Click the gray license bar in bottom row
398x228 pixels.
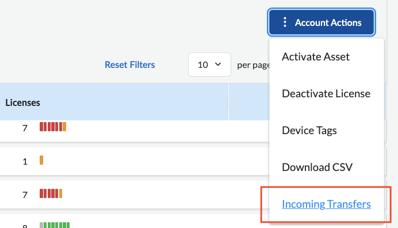point(41,225)
